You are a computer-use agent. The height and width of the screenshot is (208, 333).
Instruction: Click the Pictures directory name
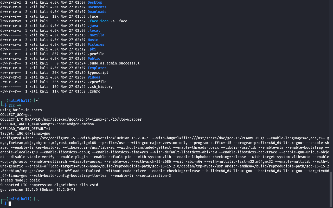96,44
